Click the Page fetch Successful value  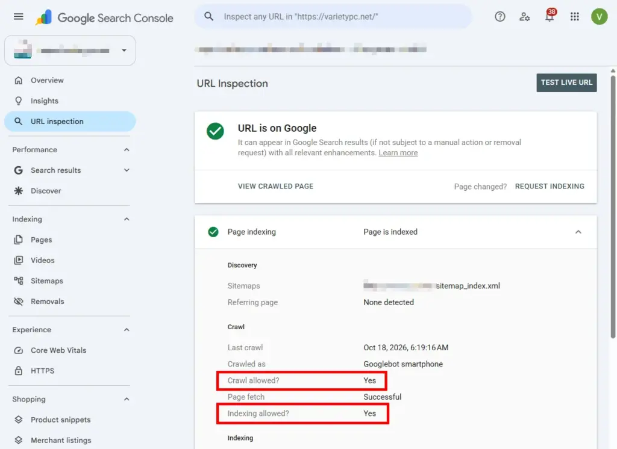[382, 397]
